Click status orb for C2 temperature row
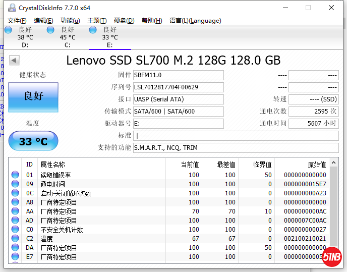The image size is (347, 272). click(x=15, y=239)
